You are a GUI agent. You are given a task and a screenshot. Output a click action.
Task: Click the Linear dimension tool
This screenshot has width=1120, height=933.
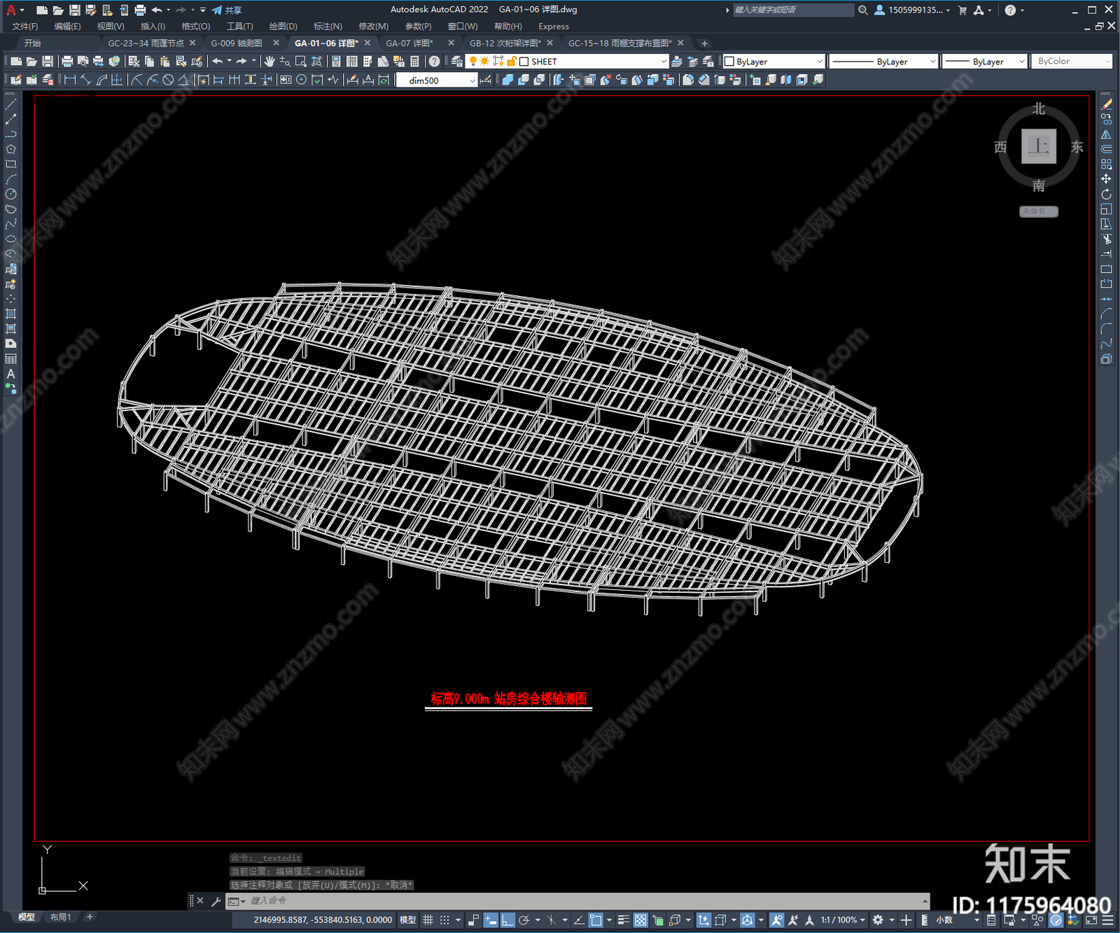pyautogui.click(x=70, y=80)
